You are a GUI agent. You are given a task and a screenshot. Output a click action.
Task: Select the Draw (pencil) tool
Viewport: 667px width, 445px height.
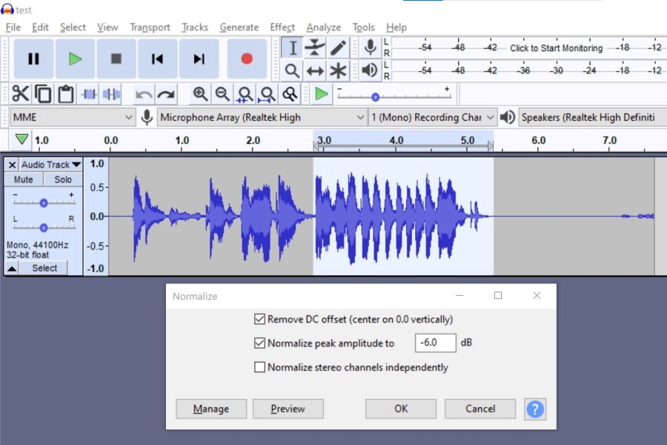(x=338, y=47)
